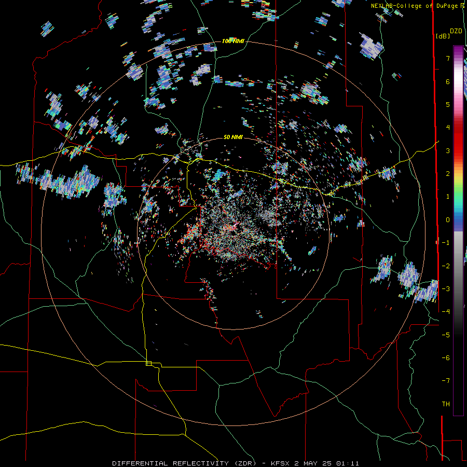Click the [dB] units label
The image size is (467, 467).
[443, 36]
